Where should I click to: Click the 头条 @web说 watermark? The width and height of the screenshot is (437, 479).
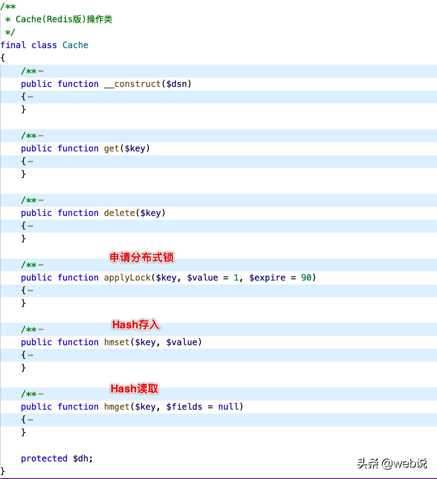pyautogui.click(x=392, y=463)
